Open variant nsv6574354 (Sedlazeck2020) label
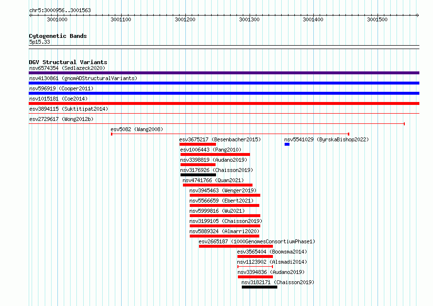Image resolution: width=433 pixels, height=306 pixels. coord(67,68)
